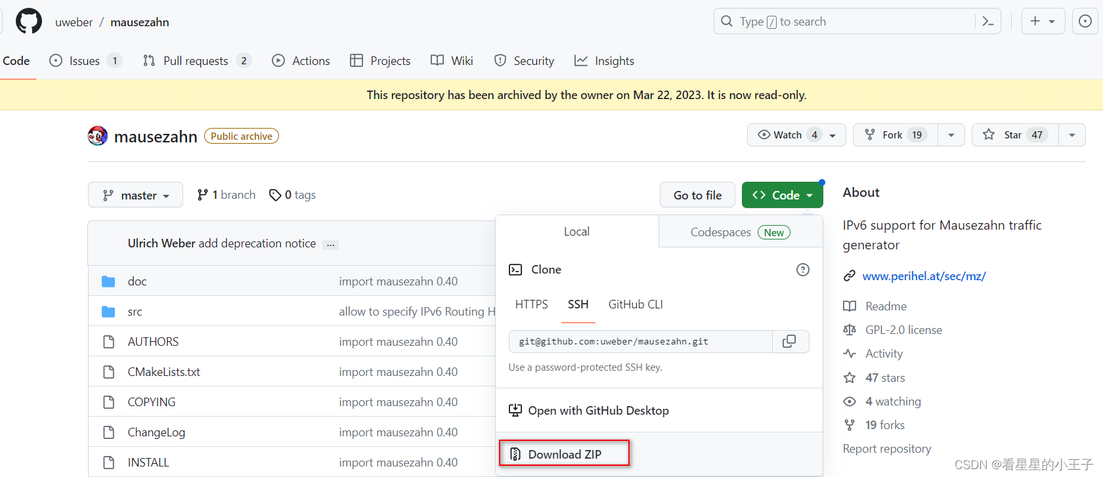
Task: Click the SSH clone URL text field
Action: coord(640,341)
